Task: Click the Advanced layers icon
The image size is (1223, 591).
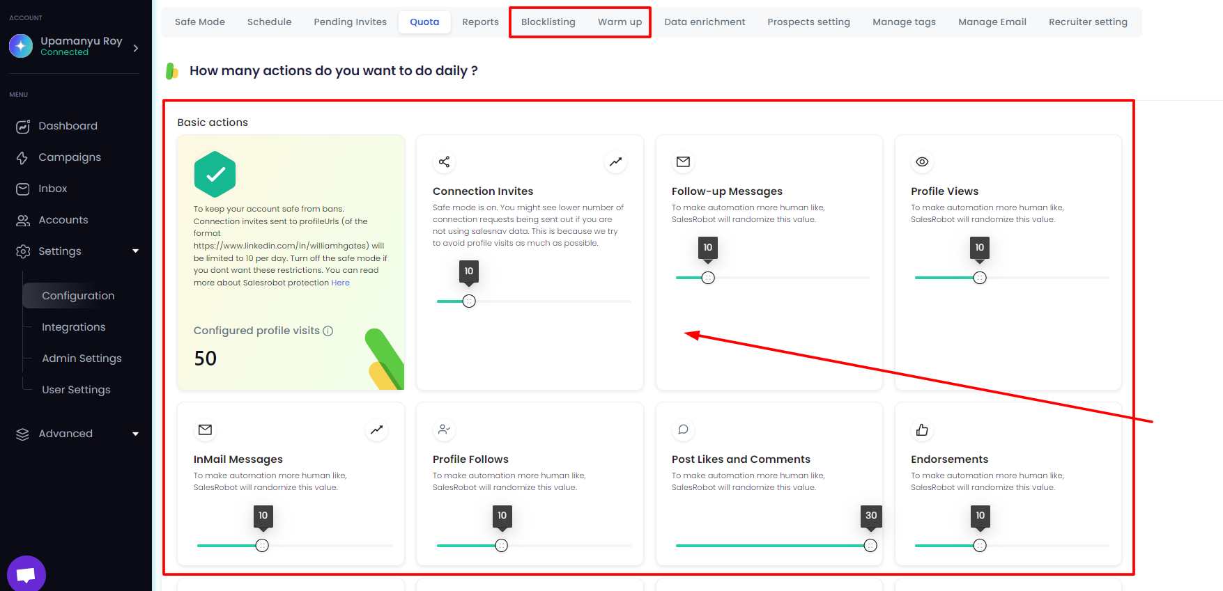Action: (23, 434)
